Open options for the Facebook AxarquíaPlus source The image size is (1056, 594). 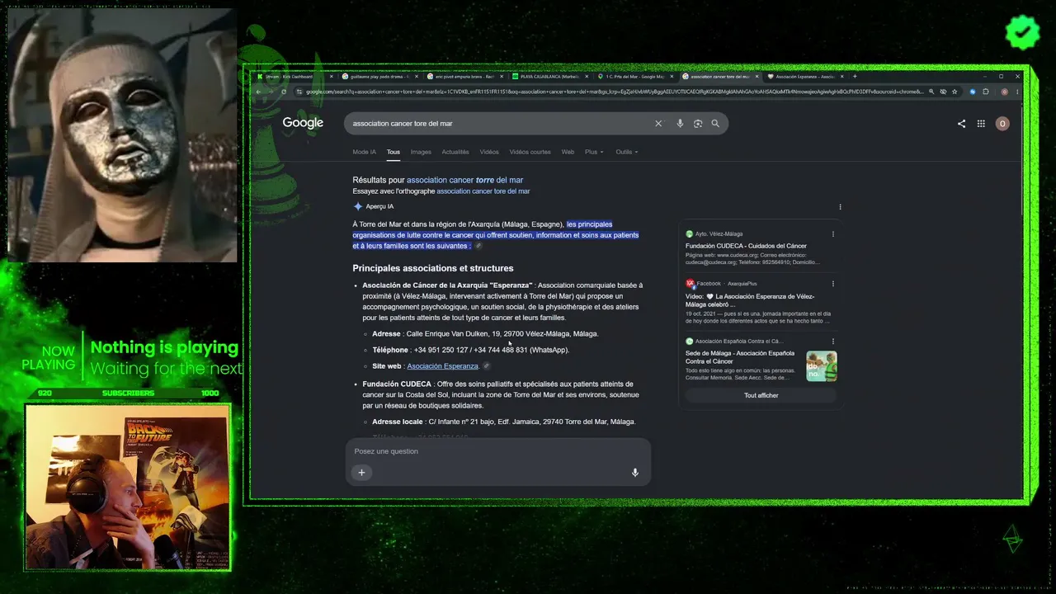[x=833, y=283]
